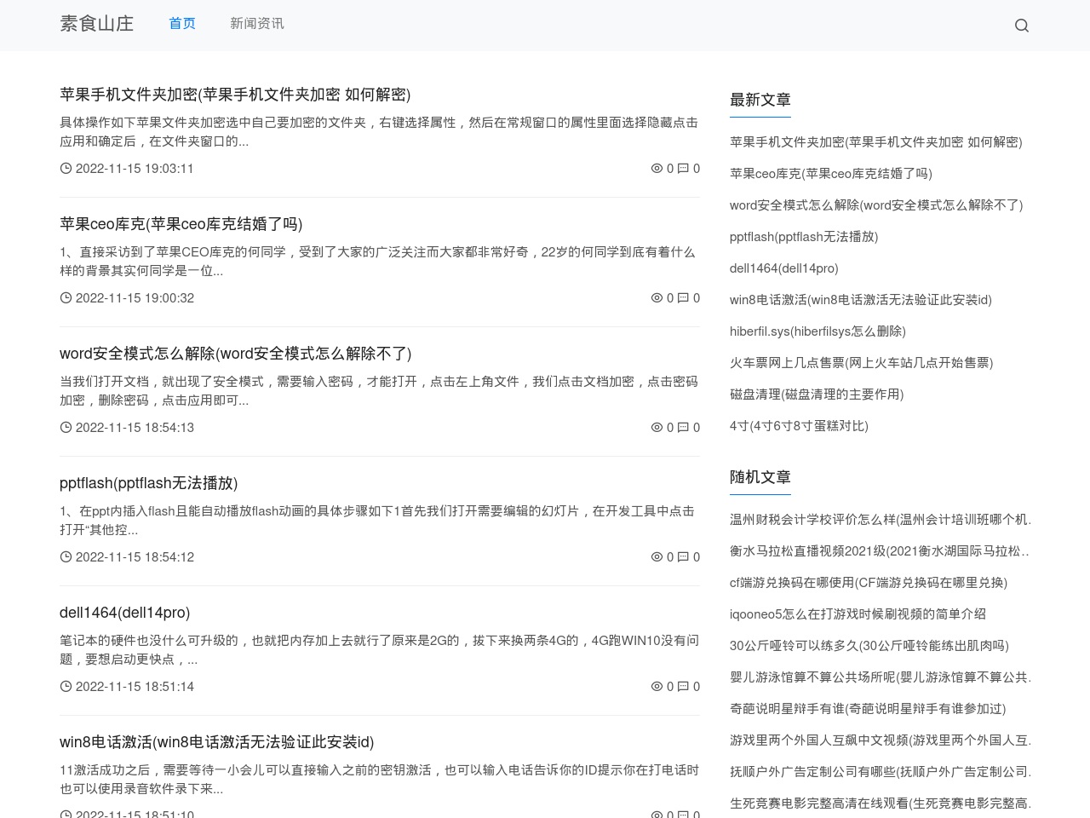Click clock icon beside 2022-11-15 18:51:14
The image size is (1090, 818).
coord(66,687)
